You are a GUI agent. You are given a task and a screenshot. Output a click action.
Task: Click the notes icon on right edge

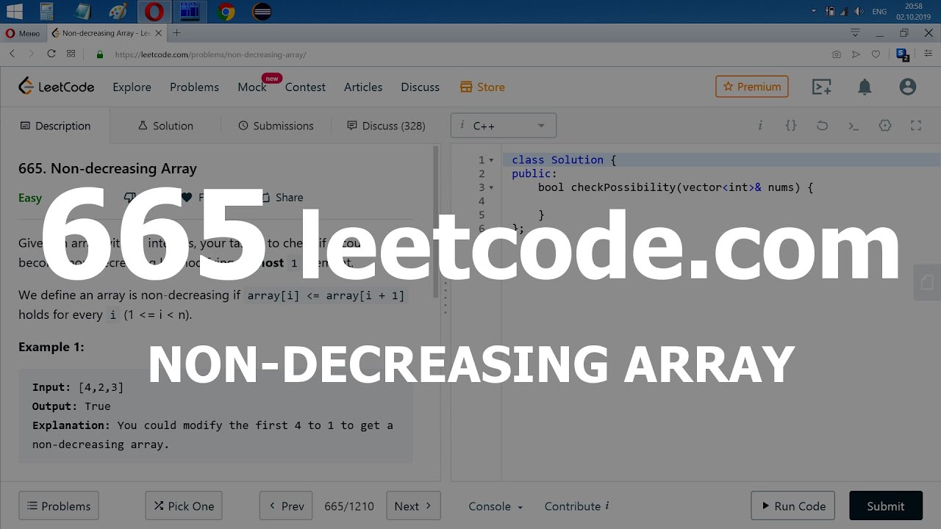coord(927,282)
